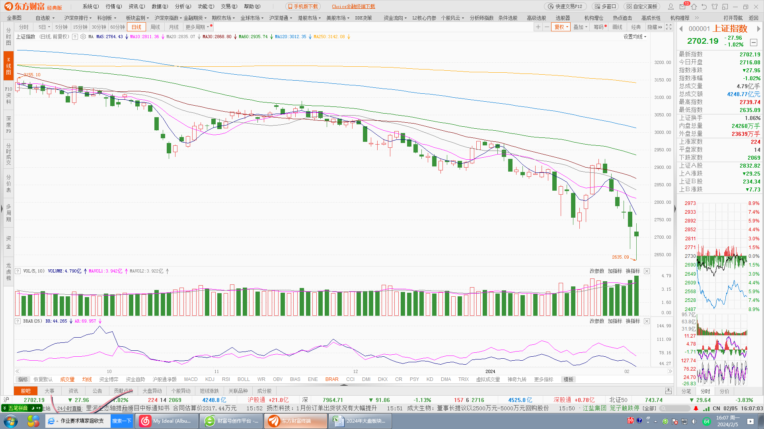Select the 60分钟 period tab
Viewport: 764px width, 429px height.
[x=117, y=27]
